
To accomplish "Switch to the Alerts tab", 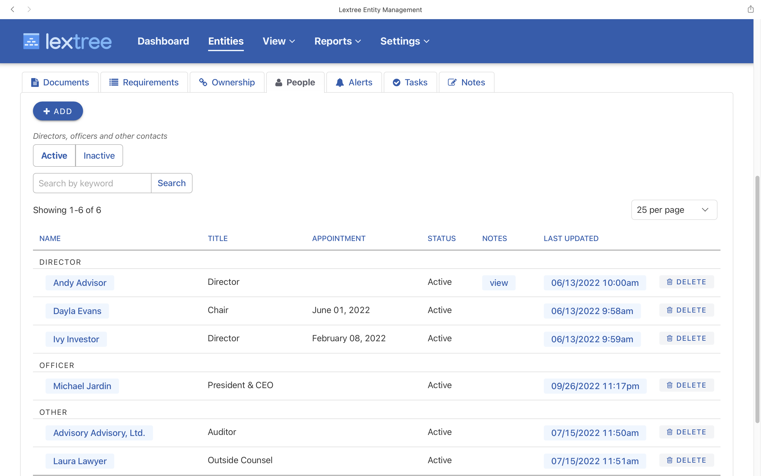I will [354, 83].
